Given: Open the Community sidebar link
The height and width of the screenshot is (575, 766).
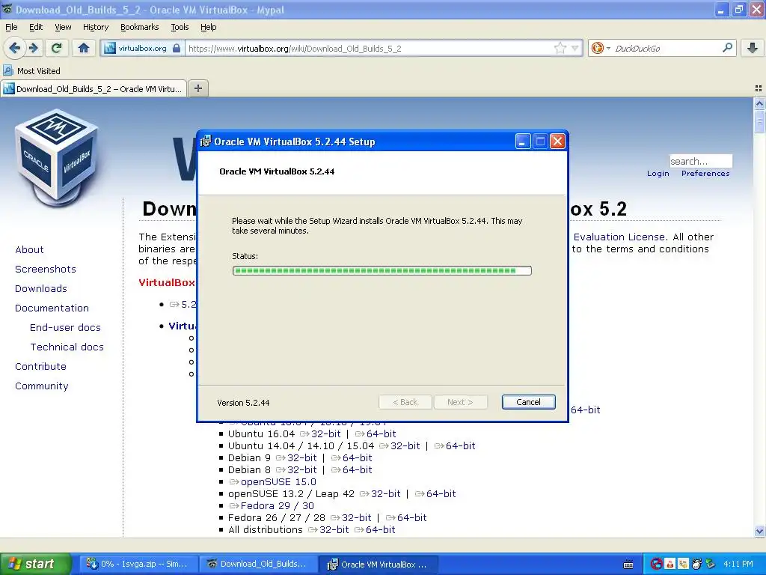Looking at the screenshot, I should click(x=42, y=386).
